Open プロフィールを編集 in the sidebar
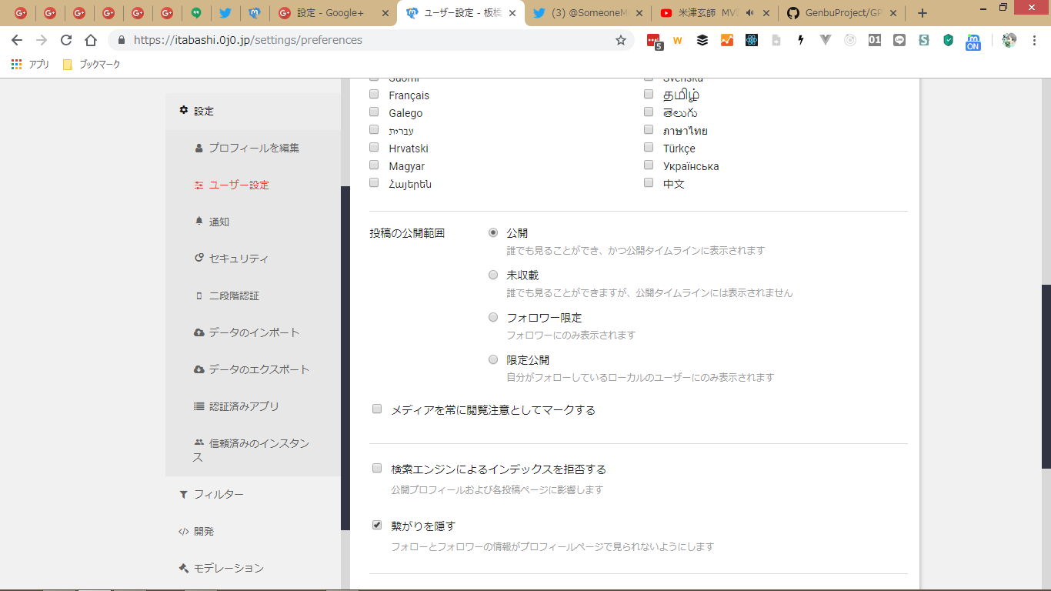The height and width of the screenshot is (591, 1051). click(x=253, y=148)
